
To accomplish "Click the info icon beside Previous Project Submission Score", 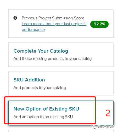I will 15,18.
